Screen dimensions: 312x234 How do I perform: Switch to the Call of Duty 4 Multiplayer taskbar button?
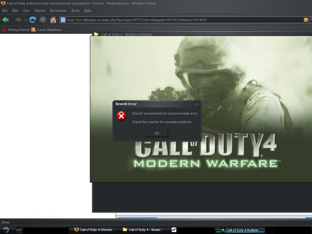[241, 230]
